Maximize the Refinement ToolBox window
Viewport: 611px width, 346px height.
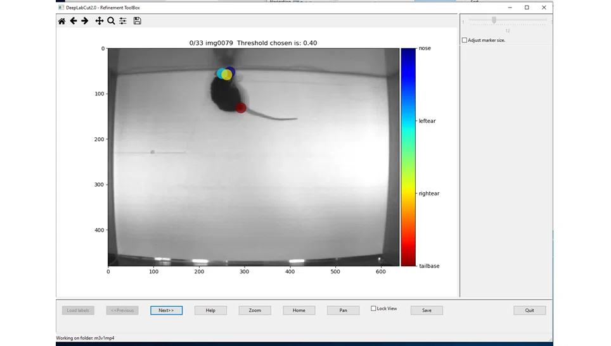[527, 8]
